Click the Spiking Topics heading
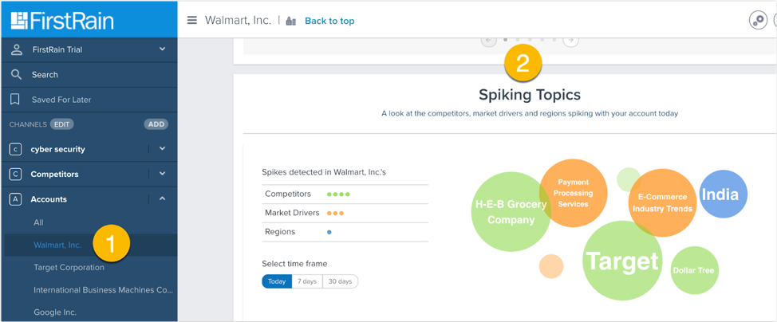Screen dimensions: 777x322 529,94
